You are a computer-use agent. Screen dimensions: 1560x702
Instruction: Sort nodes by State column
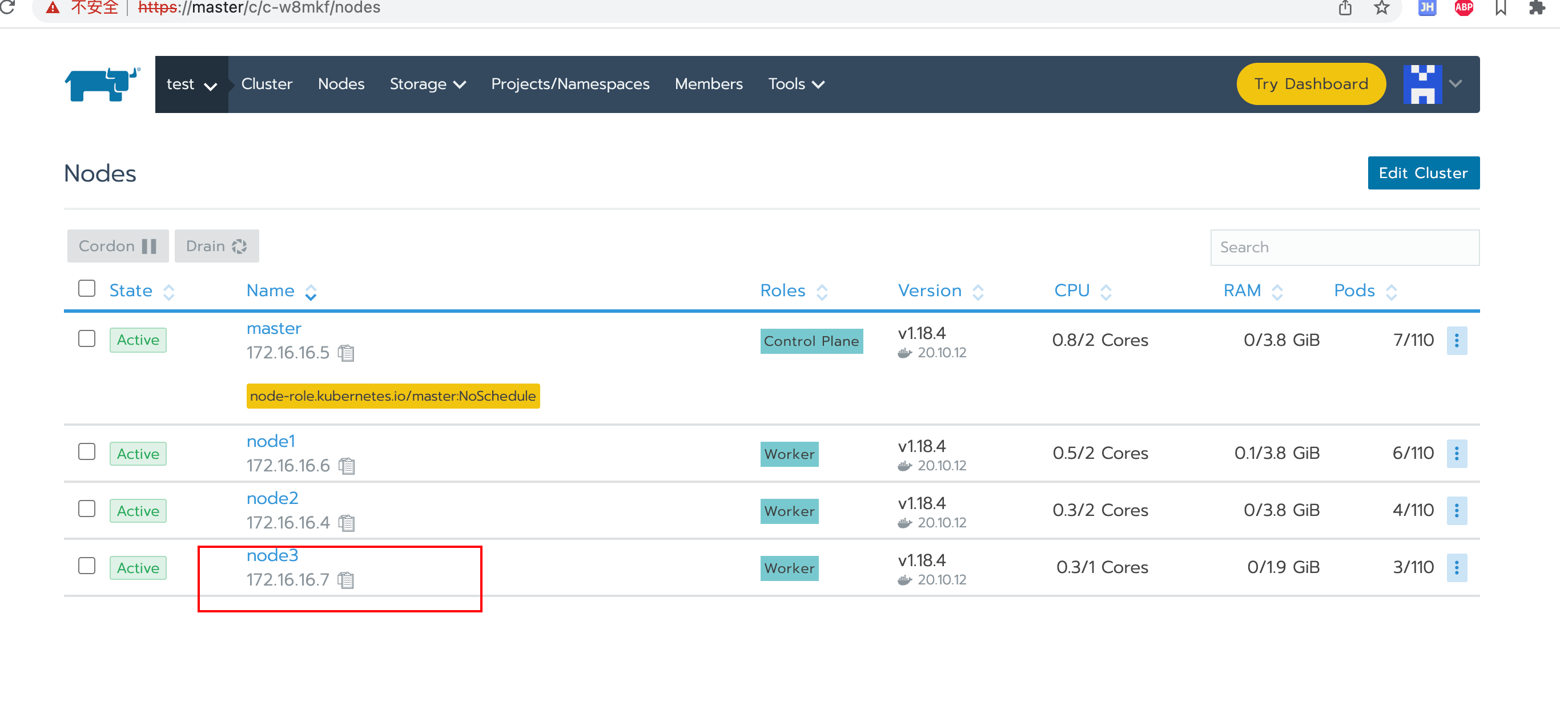(142, 291)
